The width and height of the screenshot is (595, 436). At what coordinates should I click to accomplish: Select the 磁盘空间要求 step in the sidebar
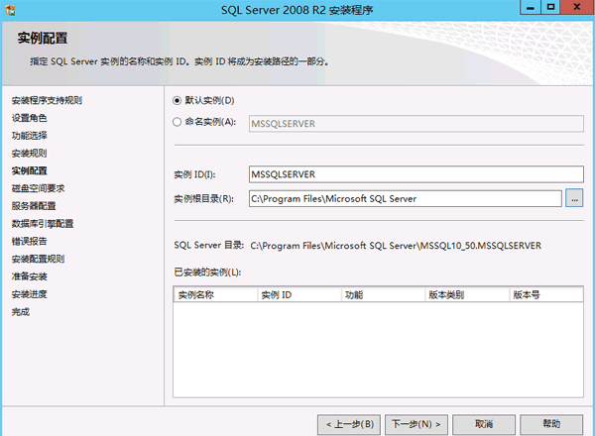[38, 188]
